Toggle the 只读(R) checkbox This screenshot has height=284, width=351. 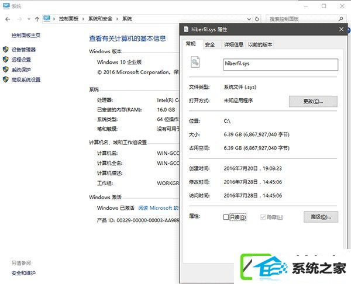226,217
